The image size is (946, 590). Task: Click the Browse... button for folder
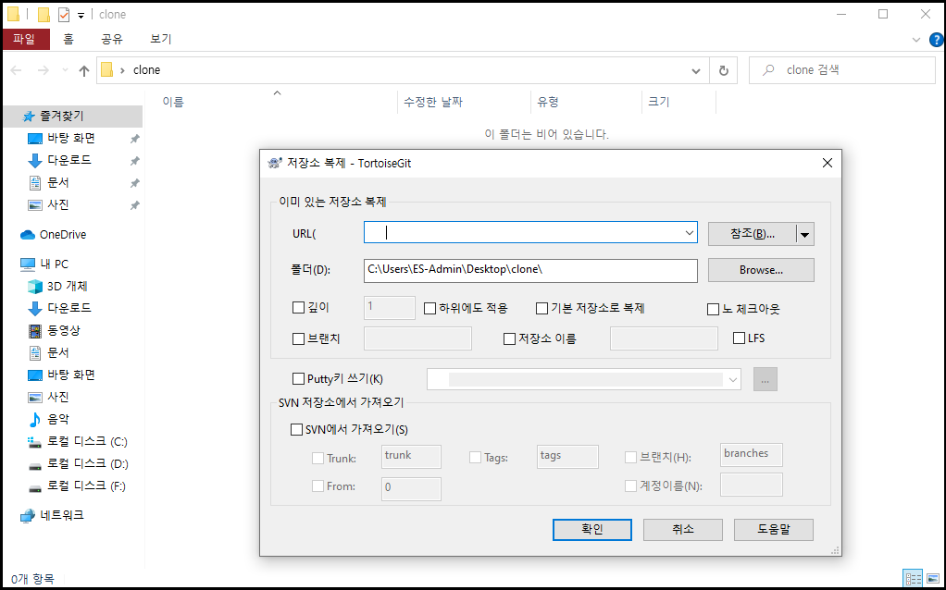point(762,270)
